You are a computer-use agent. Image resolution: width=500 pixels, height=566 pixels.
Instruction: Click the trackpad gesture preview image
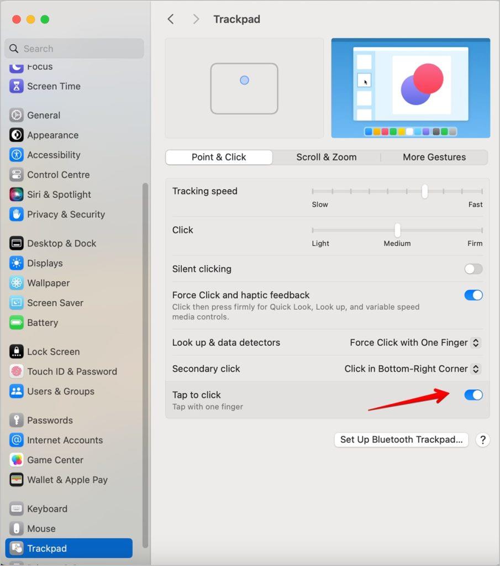pos(244,88)
